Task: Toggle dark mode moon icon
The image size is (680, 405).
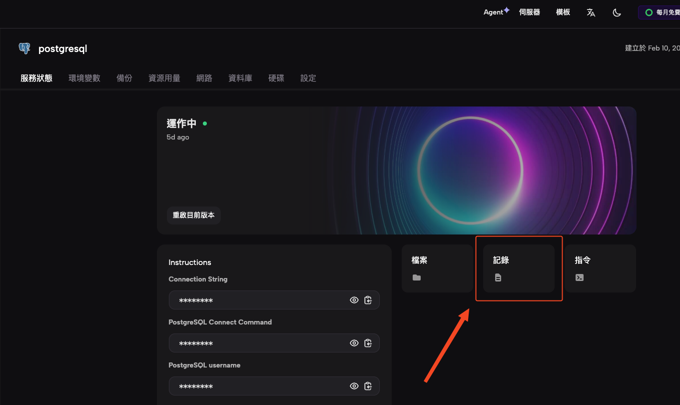Action: click(617, 12)
